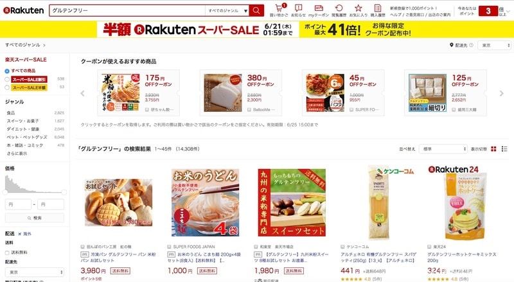Click the right handle of price slider
The width and height of the screenshot is (514, 282).
point(64,192)
